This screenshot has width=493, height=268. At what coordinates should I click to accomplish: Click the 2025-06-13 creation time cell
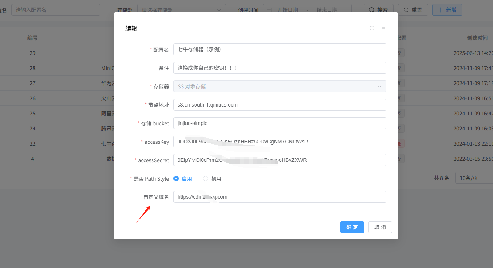(x=473, y=53)
